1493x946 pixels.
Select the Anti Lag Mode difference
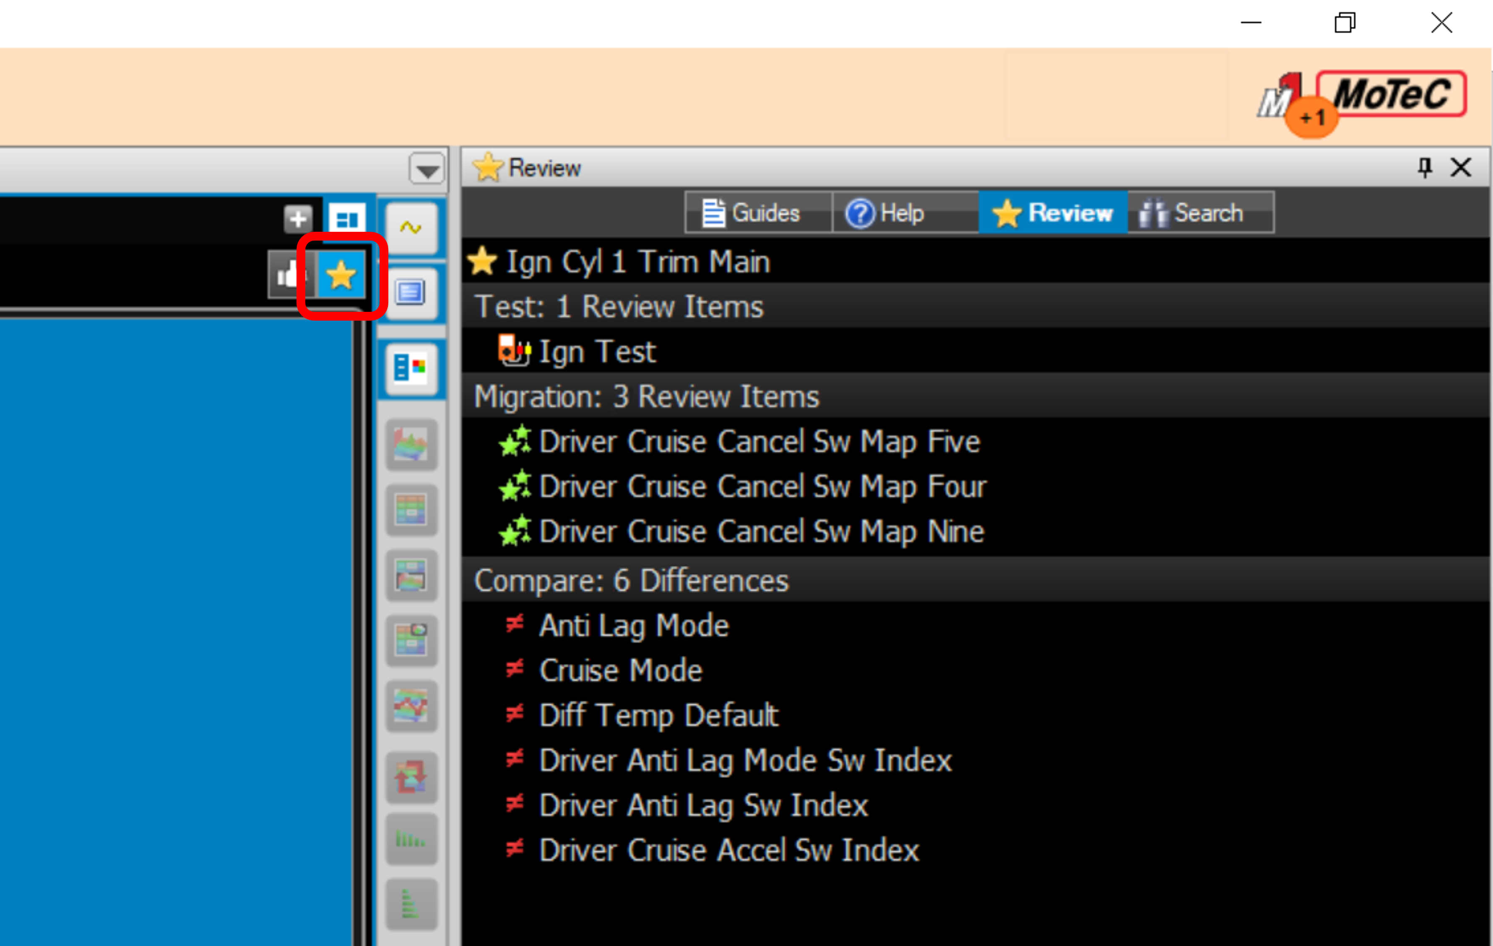pos(633,626)
